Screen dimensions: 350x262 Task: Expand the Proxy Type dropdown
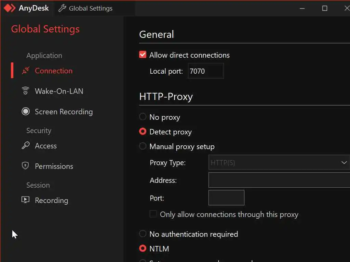[x=279, y=163]
